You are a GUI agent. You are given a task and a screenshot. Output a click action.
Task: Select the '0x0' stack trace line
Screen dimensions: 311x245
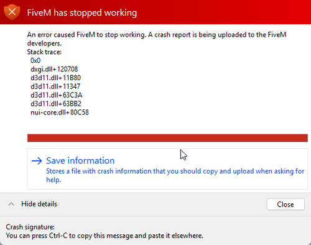(35, 60)
